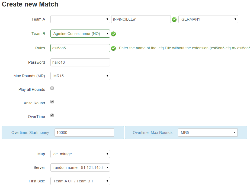Open the Server dropdown with random name
The height and width of the screenshot is (187, 250).
[x=80, y=167]
